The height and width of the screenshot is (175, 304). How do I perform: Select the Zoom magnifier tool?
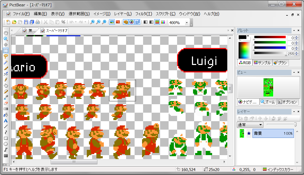pyautogui.click(x=6, y=39)
